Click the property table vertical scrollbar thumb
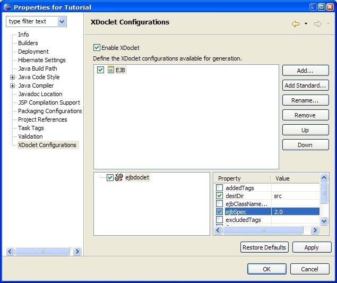The width and height of the screenshot is (337, 283). (324, 193)
